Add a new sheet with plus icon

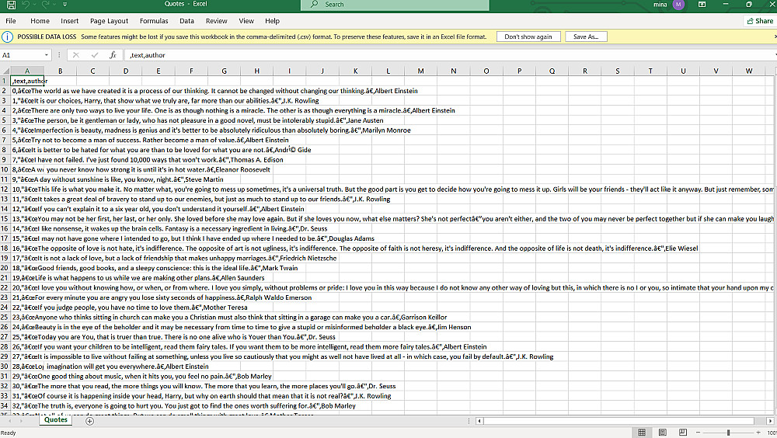[89, 421]
